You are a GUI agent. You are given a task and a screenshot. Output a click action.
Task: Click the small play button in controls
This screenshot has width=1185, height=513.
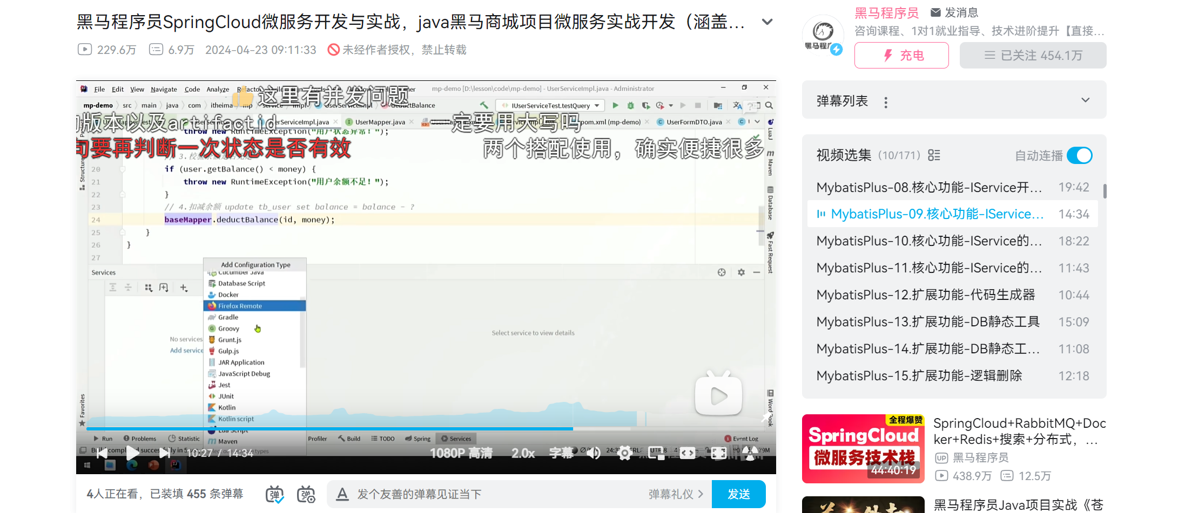click(132, 453)
